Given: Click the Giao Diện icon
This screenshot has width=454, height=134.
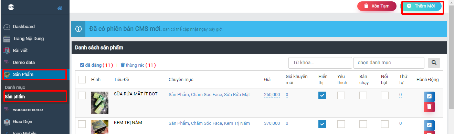Looking at the screenshot, I should coord(7,122).
